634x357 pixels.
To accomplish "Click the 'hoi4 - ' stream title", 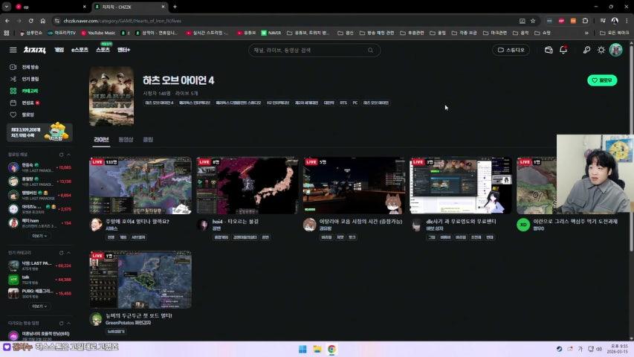I will (236, 222).
